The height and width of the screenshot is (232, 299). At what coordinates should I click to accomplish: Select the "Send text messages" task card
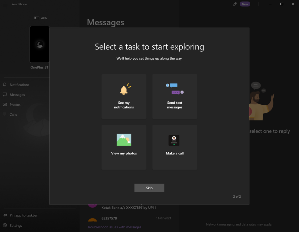(174, 96)
